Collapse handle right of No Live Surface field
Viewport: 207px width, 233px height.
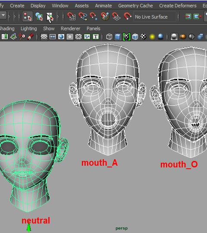pyautogui.click(x=179, y=16)
